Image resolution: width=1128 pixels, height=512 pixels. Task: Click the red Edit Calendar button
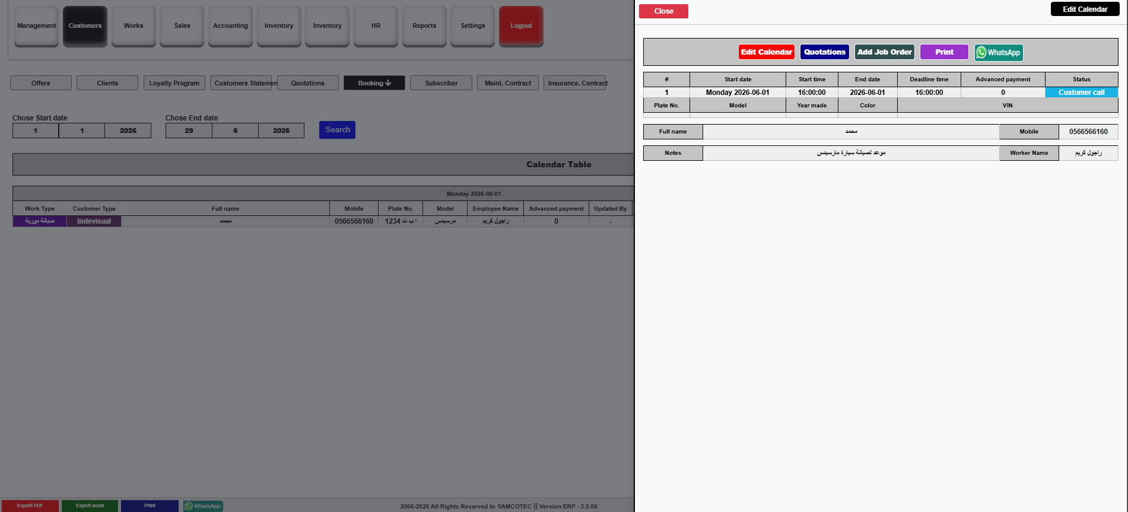tap(767, 52)
